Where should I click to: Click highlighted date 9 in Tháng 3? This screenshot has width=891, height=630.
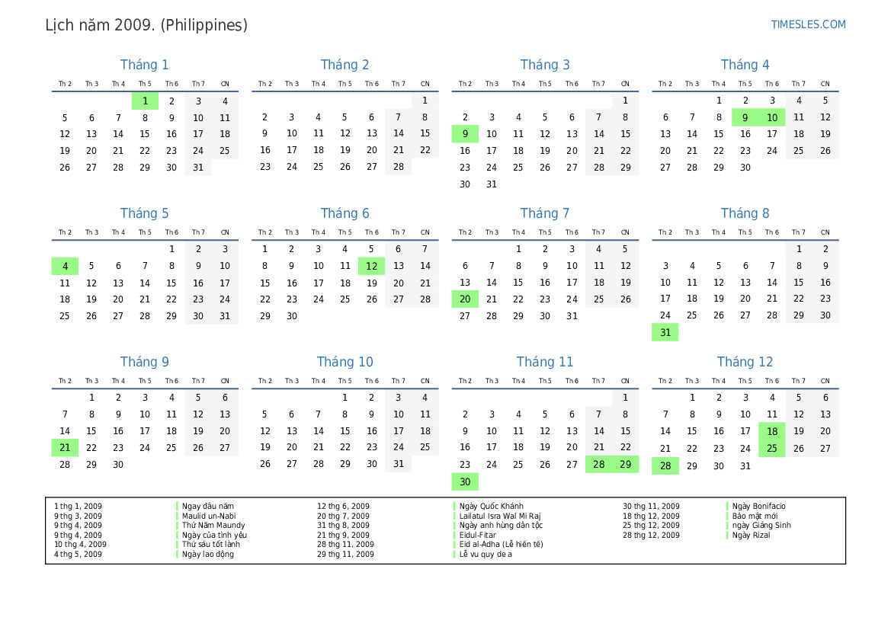pyautogui.click(x=465, y=134)
